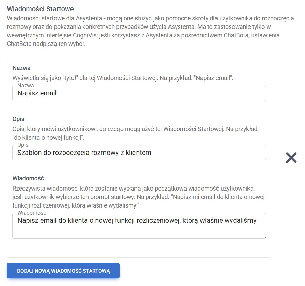Focus the Opis input with the template description
The height and width of the screenshot is (286, 305).
click(x=139, y=153)
